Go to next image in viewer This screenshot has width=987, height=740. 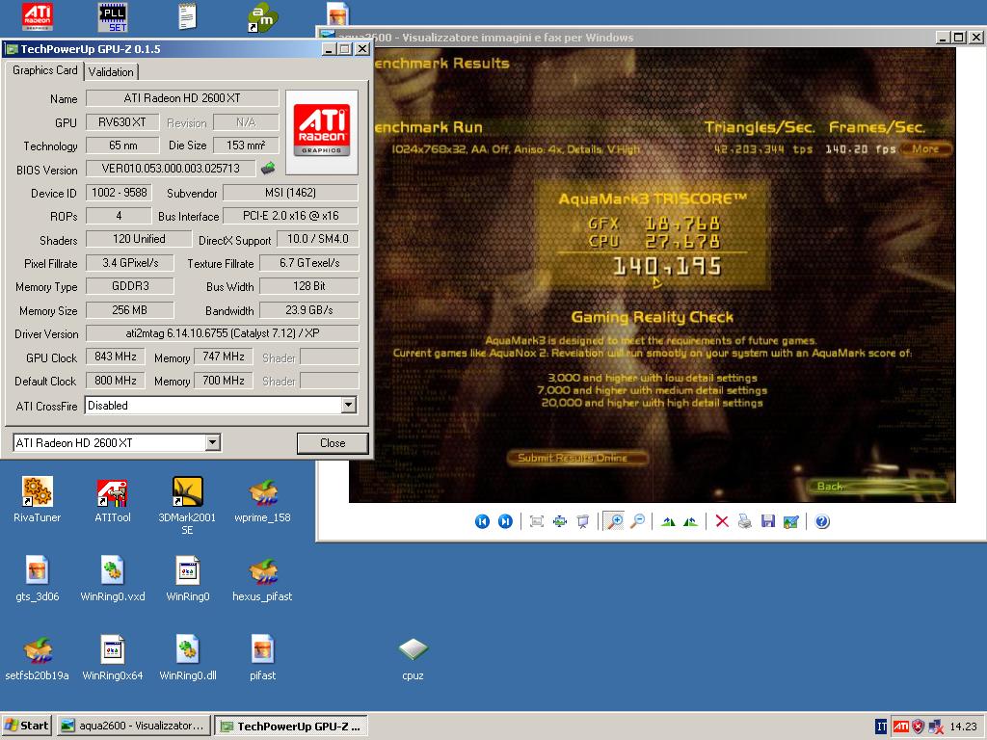(505, 521)
